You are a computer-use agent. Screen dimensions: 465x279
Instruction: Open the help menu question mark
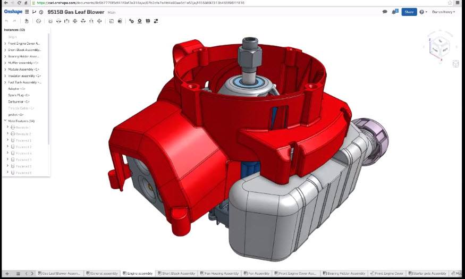click(422, 12)
